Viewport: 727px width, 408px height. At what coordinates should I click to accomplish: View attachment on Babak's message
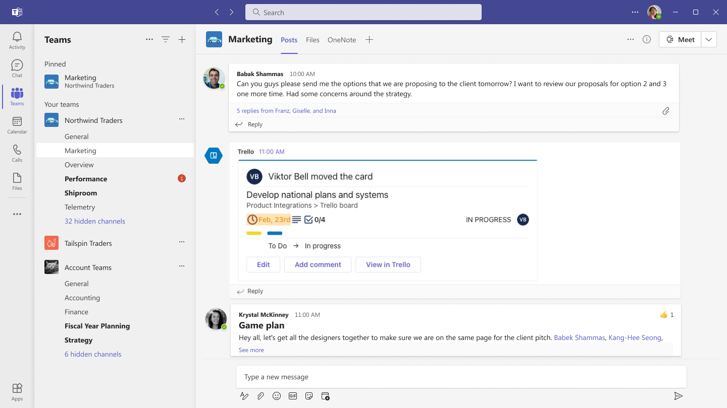click(666, 111)
